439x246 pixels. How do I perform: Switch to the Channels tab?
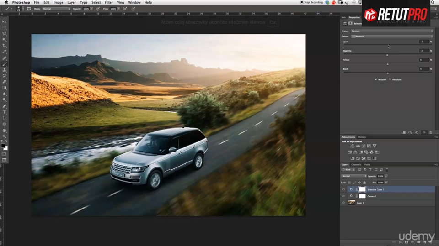(x=356, y=164)
